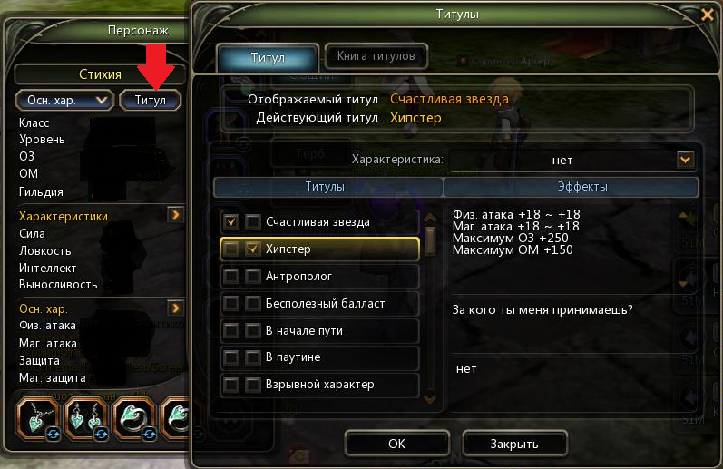Click the first ring equipment slot
Viewport: 723px width, 469px height.
click(x=134, y=418)
